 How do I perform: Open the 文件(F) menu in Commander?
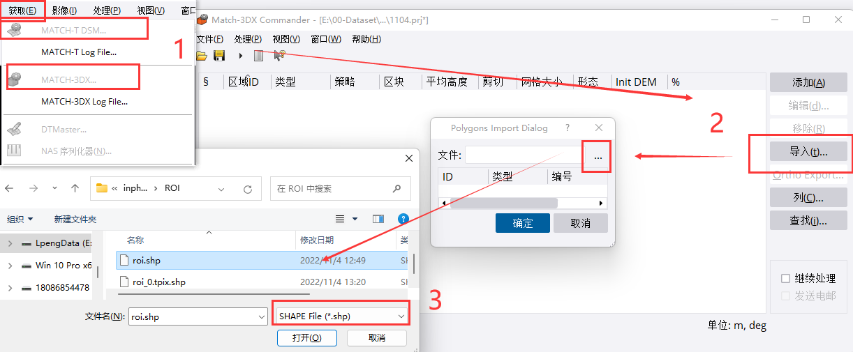pos(210,39)
